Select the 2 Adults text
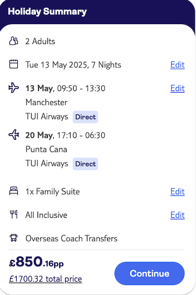This screenshot has height=295, width=196. pyautogui.click(x=40, y=41)
